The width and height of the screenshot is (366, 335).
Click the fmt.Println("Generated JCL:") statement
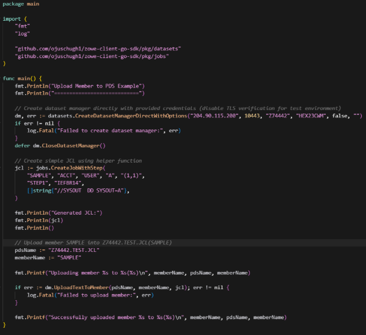click(x=59, y=213)
